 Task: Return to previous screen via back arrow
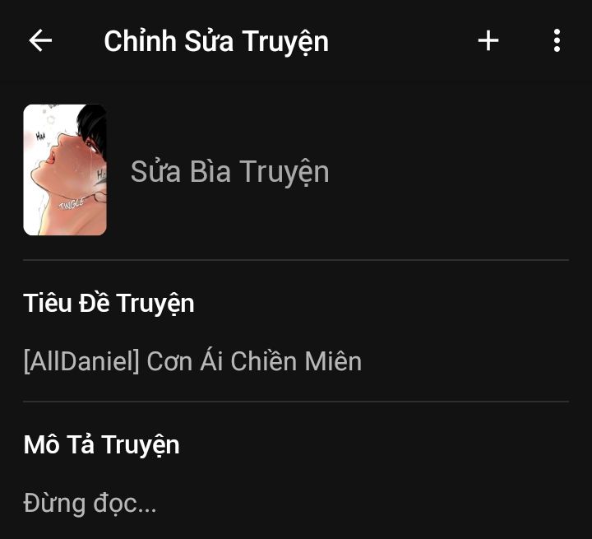(x=40, y=40)
